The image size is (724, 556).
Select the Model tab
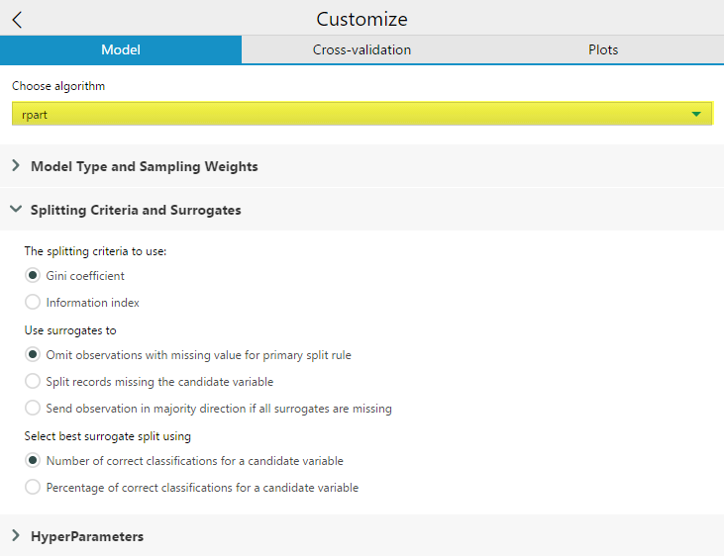point(121,49)
